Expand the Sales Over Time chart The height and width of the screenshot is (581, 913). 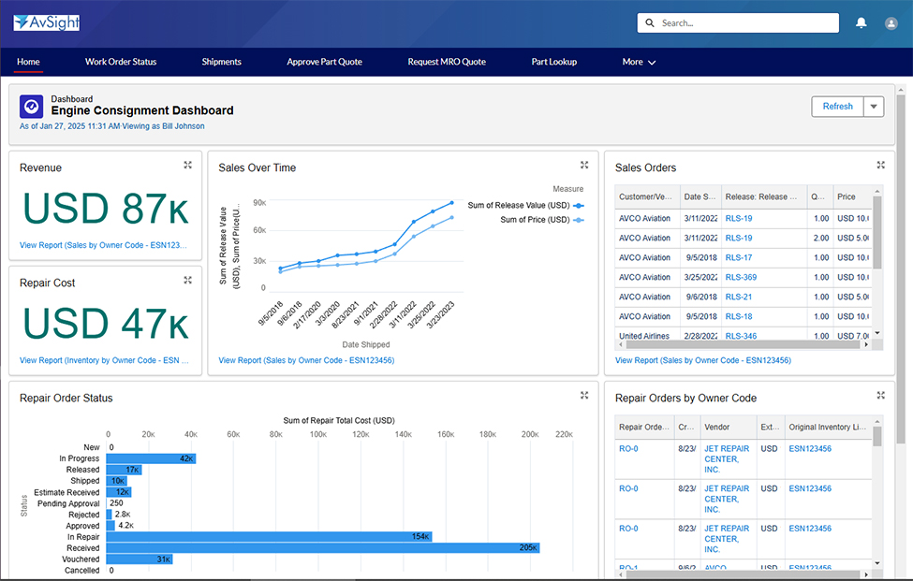tap(584, 165)
